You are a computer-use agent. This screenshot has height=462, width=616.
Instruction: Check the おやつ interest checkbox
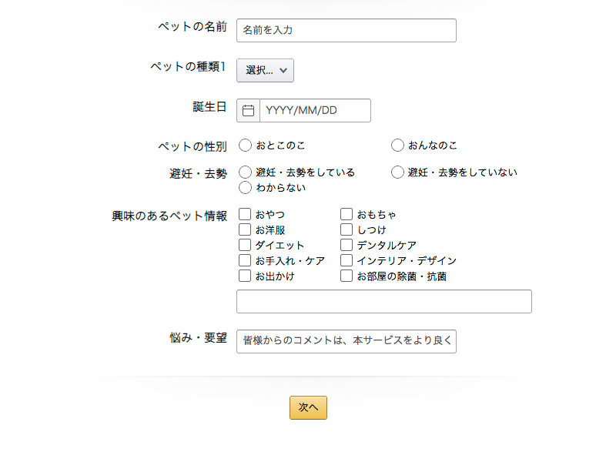(245, 214)
